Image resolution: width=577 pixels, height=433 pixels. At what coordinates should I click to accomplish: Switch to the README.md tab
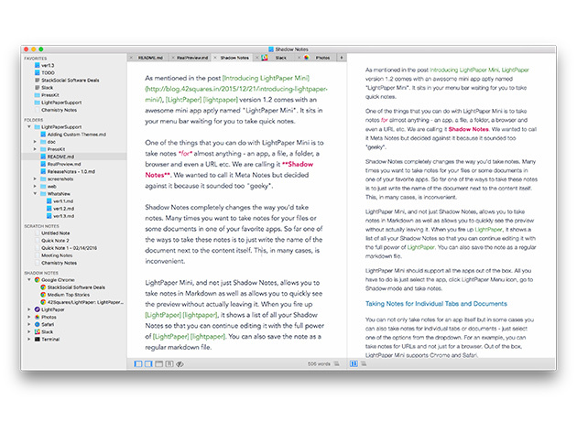pos(150,58)
